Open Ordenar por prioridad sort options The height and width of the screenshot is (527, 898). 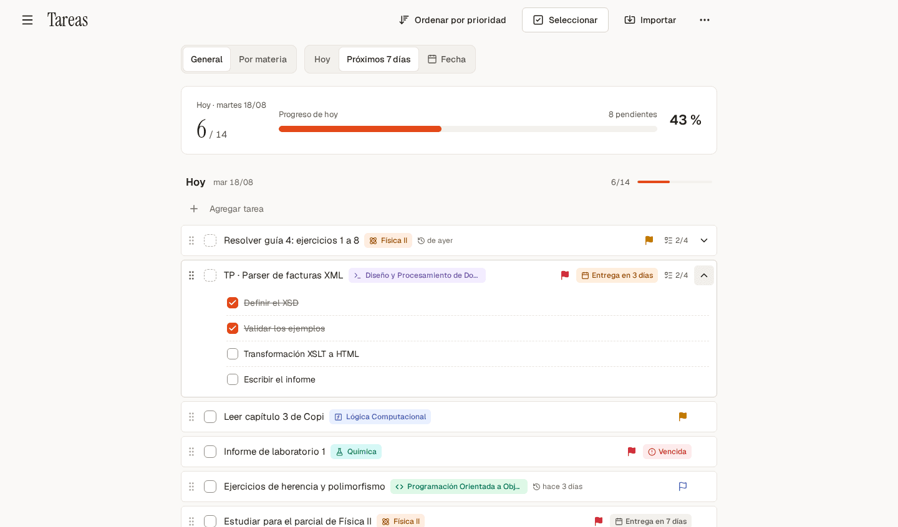[453, 20]
